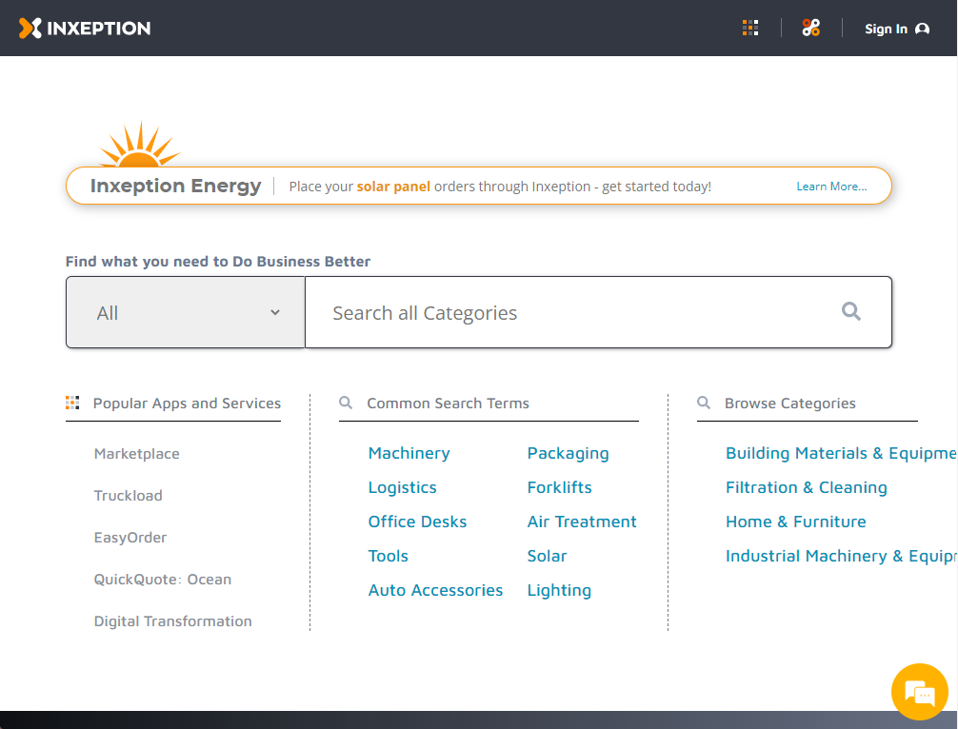Click the sunburst icon above Inxeption Energy

click(x=141, y=143)
